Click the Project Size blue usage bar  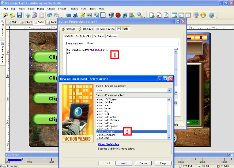[15, 160]
